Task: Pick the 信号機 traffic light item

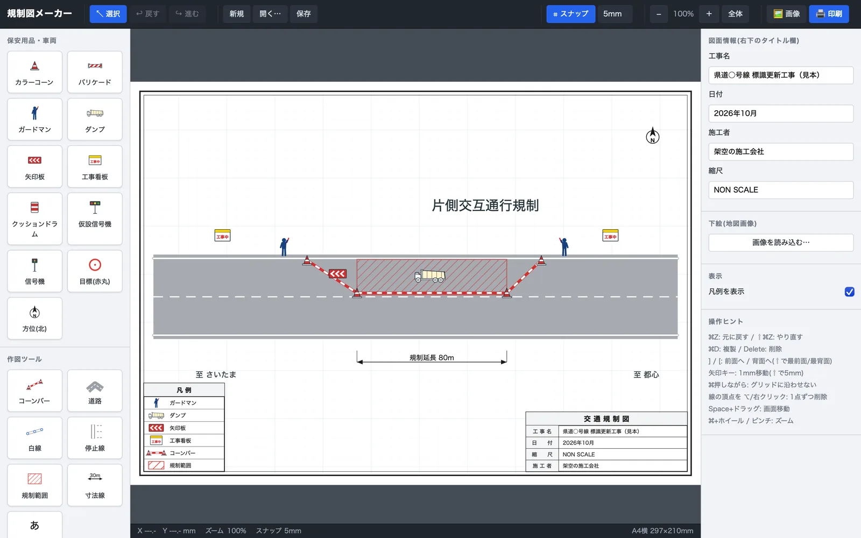Action: (34, 271)
